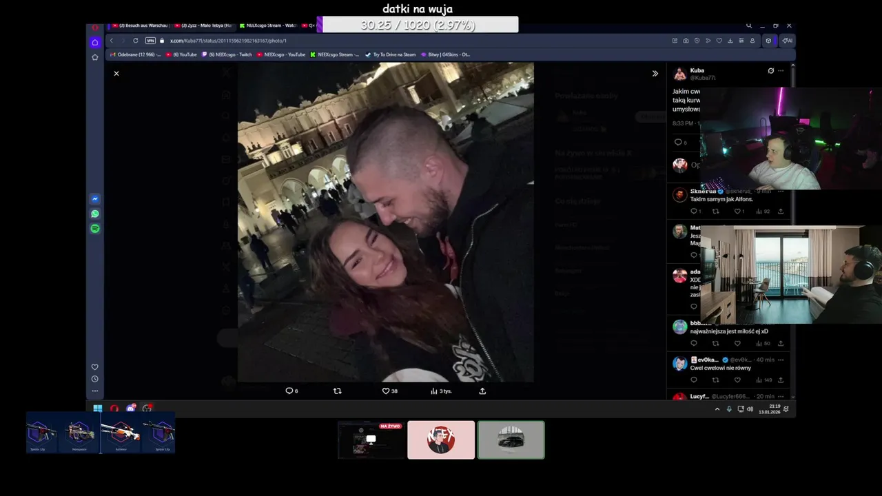Switch to the Besuch aus Warschau tab
The width and height of the screenshot is (882, 496).
(140, 25)
